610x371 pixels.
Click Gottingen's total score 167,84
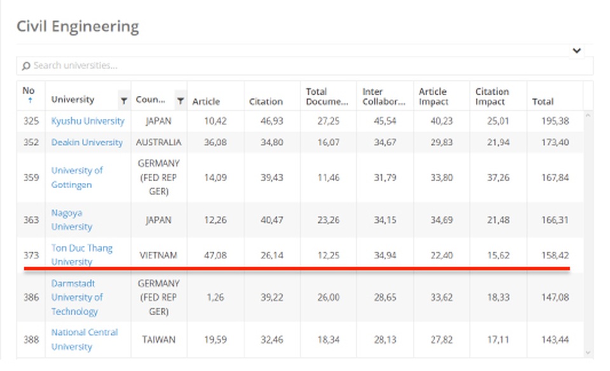pyautogui.click(x=555, y=178)
